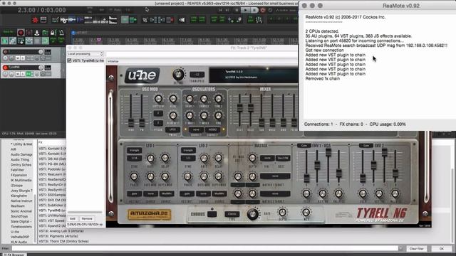Click the Transpose value display

[x=197, y=75]
